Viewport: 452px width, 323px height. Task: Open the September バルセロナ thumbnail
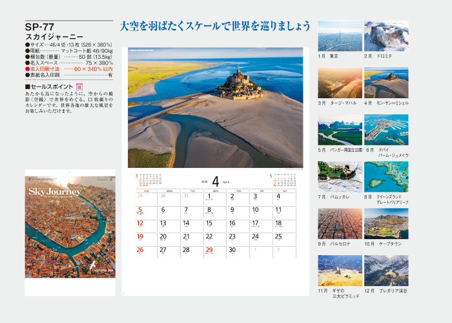click(340, 224)
